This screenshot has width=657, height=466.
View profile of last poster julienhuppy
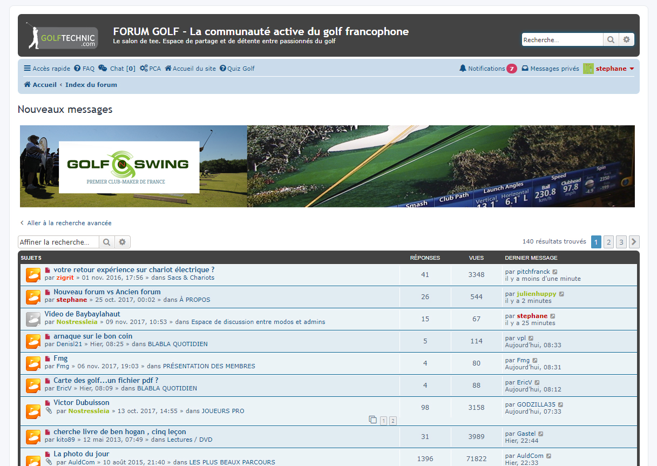coord(537,294)
